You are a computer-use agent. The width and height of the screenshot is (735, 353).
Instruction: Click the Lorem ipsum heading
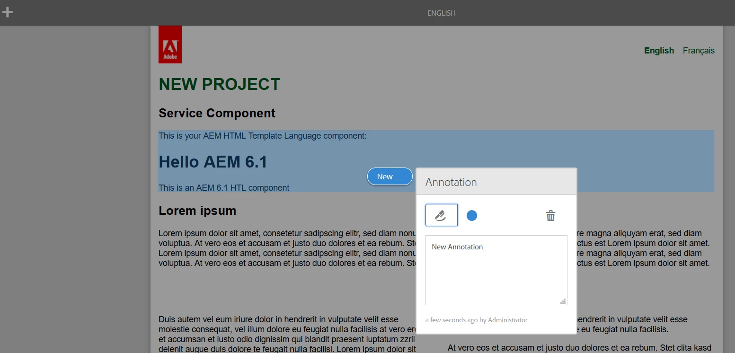click(x=197, y=211)
